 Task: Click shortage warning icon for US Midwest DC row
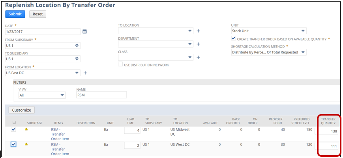[x=26, y=129]
